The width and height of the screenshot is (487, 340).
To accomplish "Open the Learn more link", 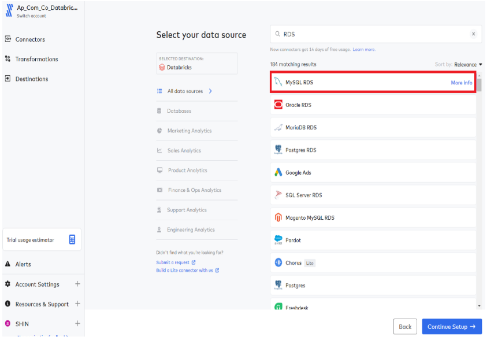I will pos(364,49).
